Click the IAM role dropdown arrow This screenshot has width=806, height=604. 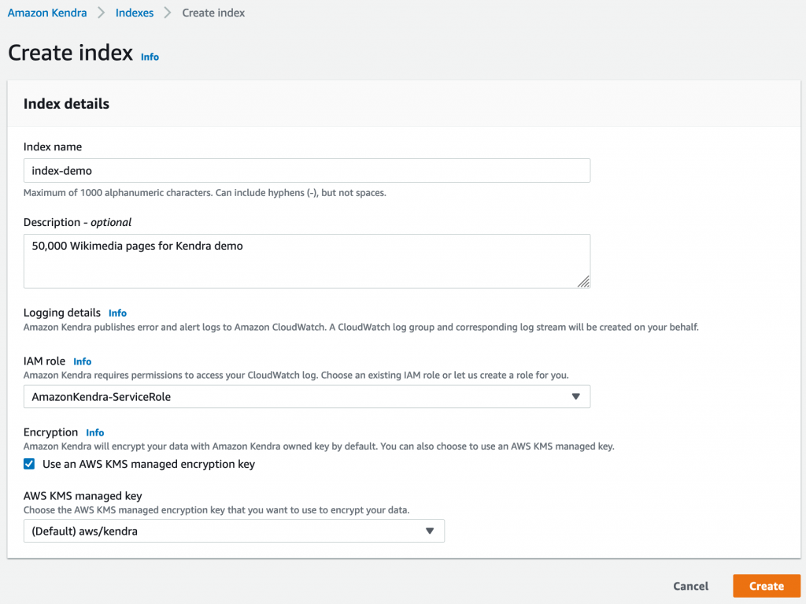pyautogui.click(x=575, y=397)
